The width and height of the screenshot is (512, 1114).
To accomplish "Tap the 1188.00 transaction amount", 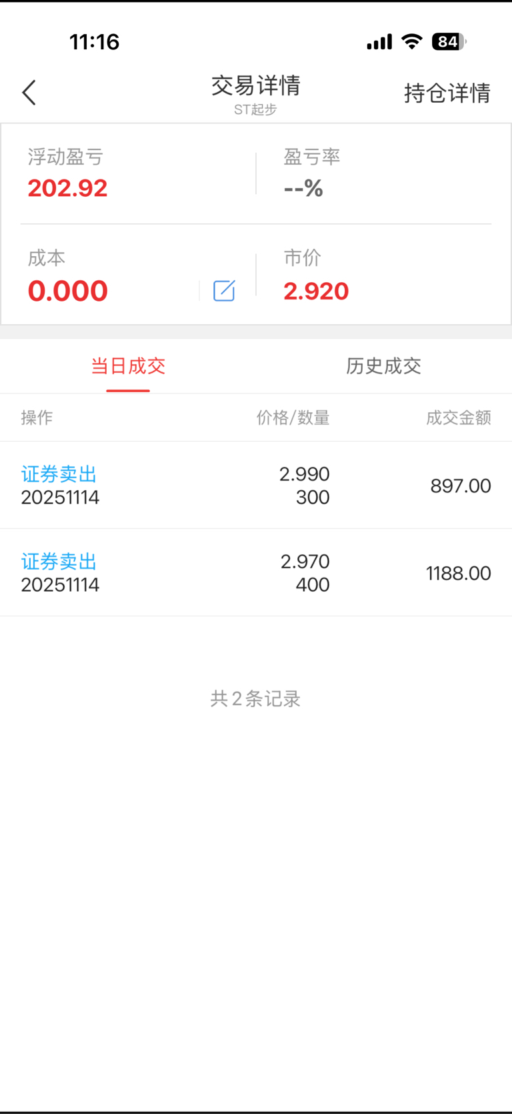I will 458,573.
